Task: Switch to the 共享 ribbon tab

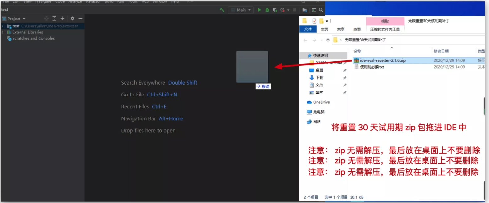Action: (x=341, y=29)
